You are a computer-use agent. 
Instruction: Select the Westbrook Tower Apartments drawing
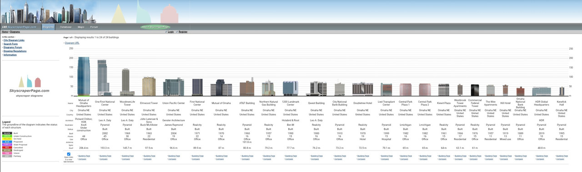460,90
